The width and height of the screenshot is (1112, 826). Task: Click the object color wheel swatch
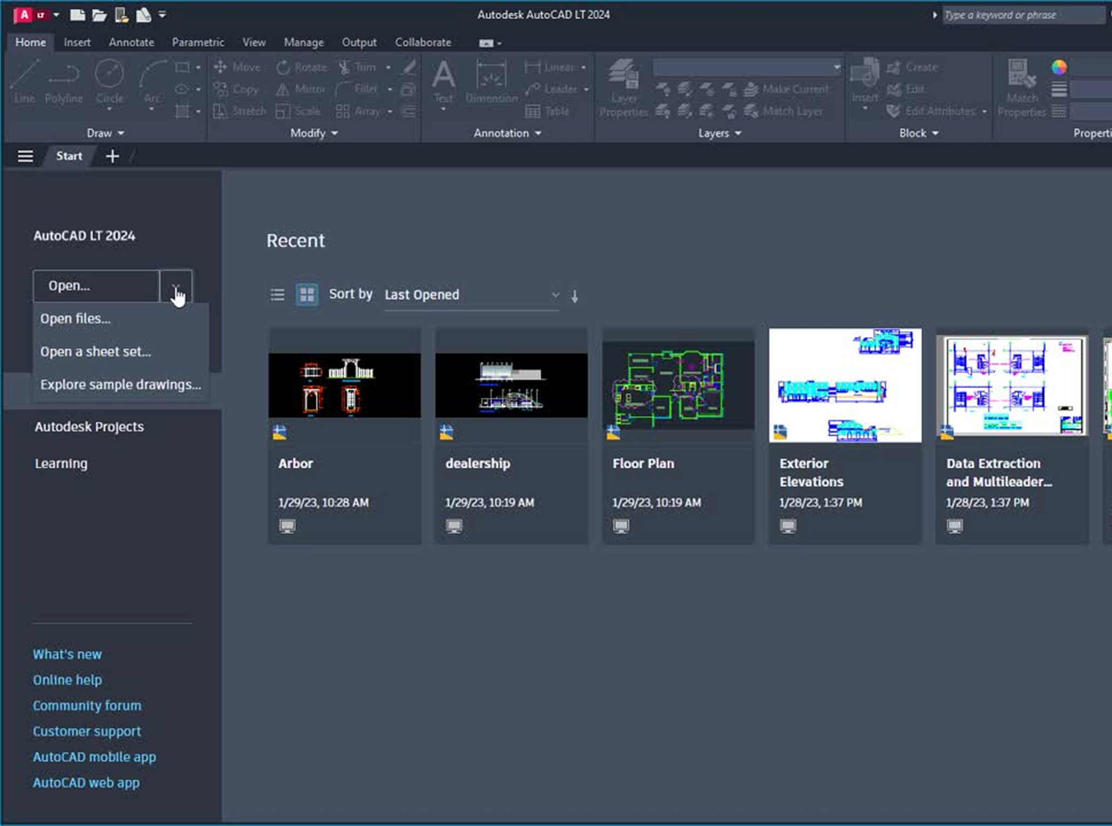(1059, 67)
